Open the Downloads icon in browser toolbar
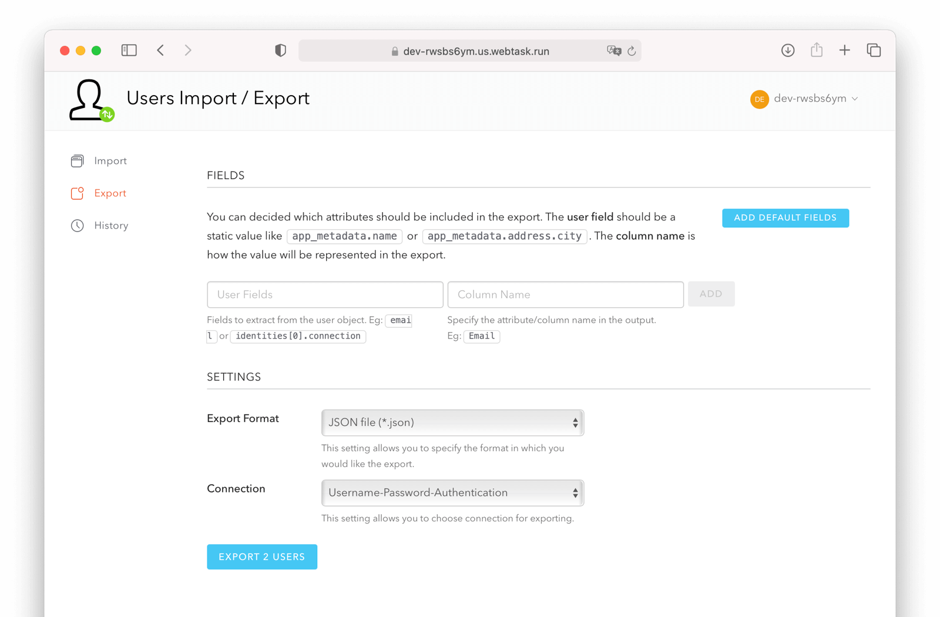 (x=788, y=51)
